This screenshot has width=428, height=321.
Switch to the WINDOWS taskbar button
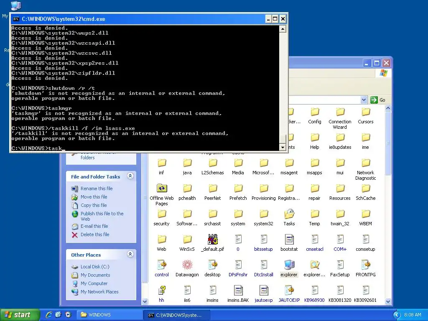click(109, 315)
